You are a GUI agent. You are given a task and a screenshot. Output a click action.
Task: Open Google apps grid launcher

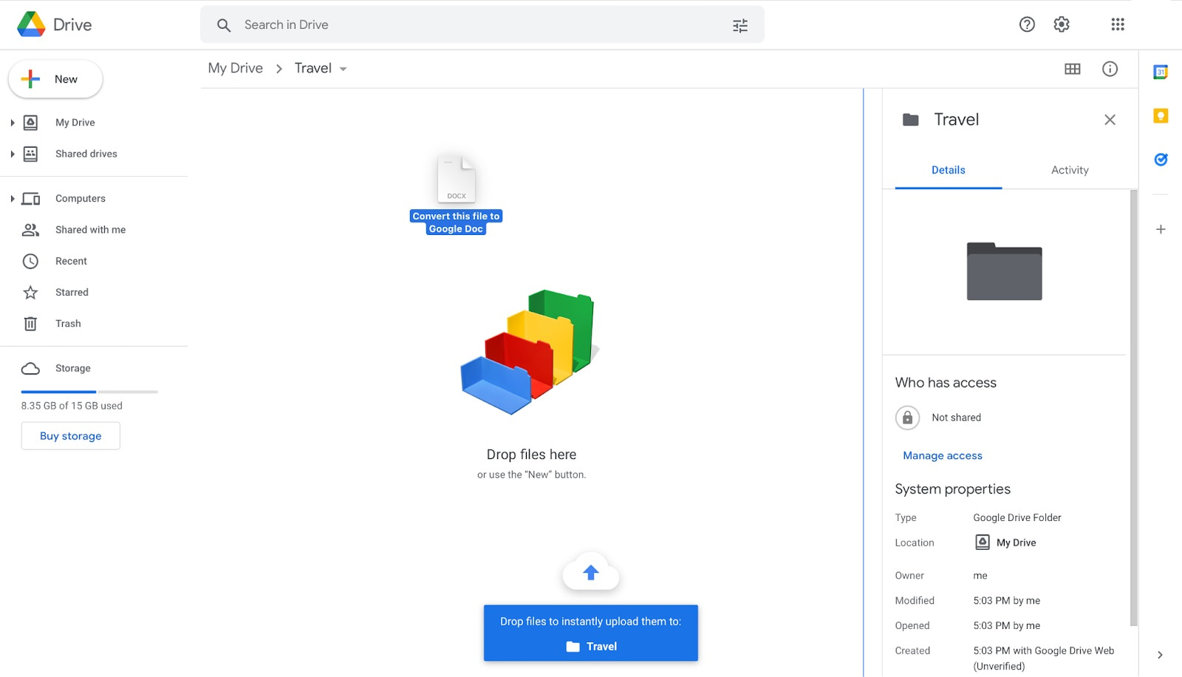click(1118, 24)
